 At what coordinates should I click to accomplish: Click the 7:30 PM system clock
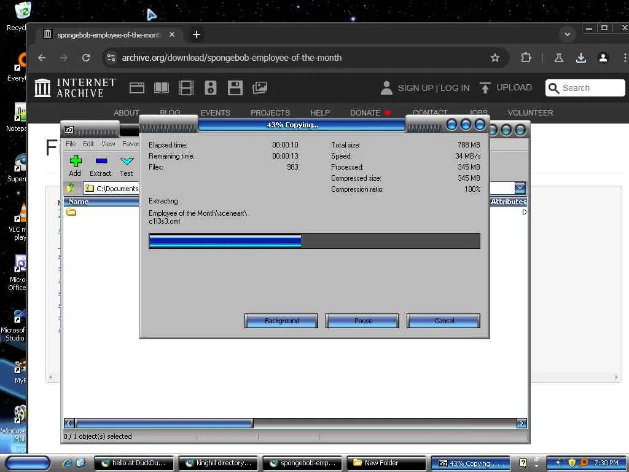(606, 463)
